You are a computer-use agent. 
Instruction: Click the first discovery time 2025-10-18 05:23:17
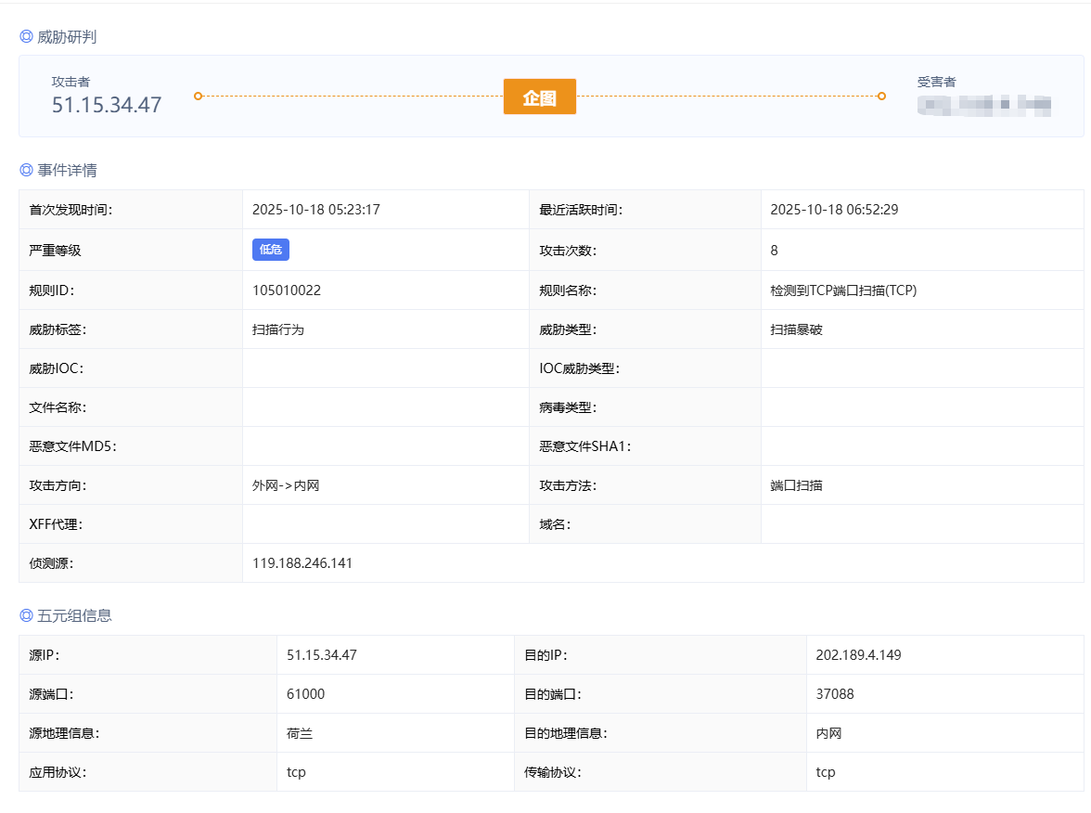(x=316, y=210)
